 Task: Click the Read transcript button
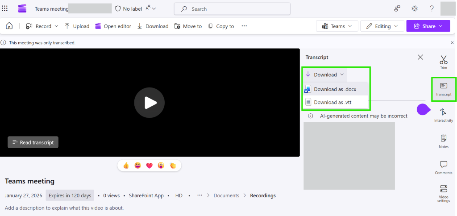coord(33,142)
